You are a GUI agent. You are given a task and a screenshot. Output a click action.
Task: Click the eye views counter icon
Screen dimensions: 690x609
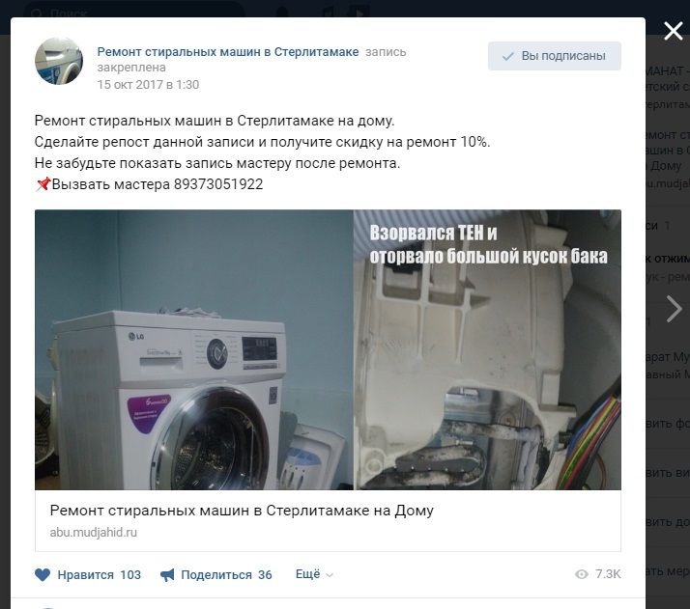(582, 574)
